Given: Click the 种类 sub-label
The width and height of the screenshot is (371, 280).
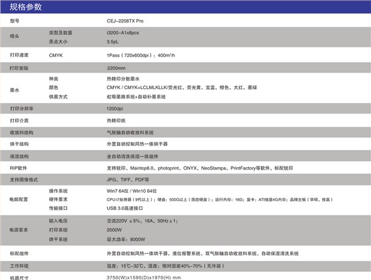Looking at the screenshot, I should pyautogui.click(x=54, y=79).
